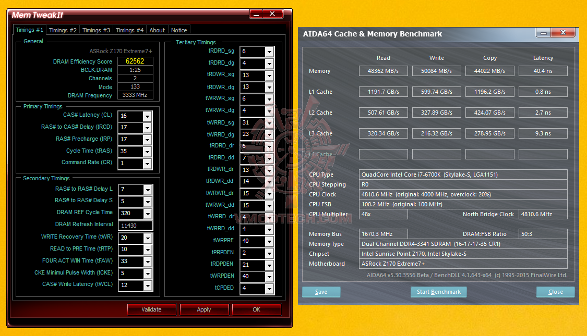
Task: Switch to the Timings #2 tab
Action: point(63,30)
